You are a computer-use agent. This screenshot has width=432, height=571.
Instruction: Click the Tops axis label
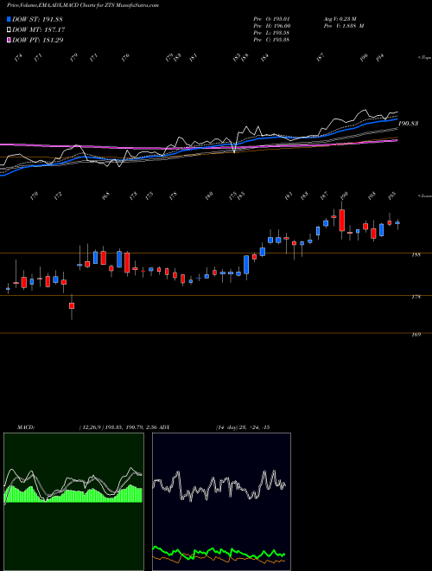point(424,58)
